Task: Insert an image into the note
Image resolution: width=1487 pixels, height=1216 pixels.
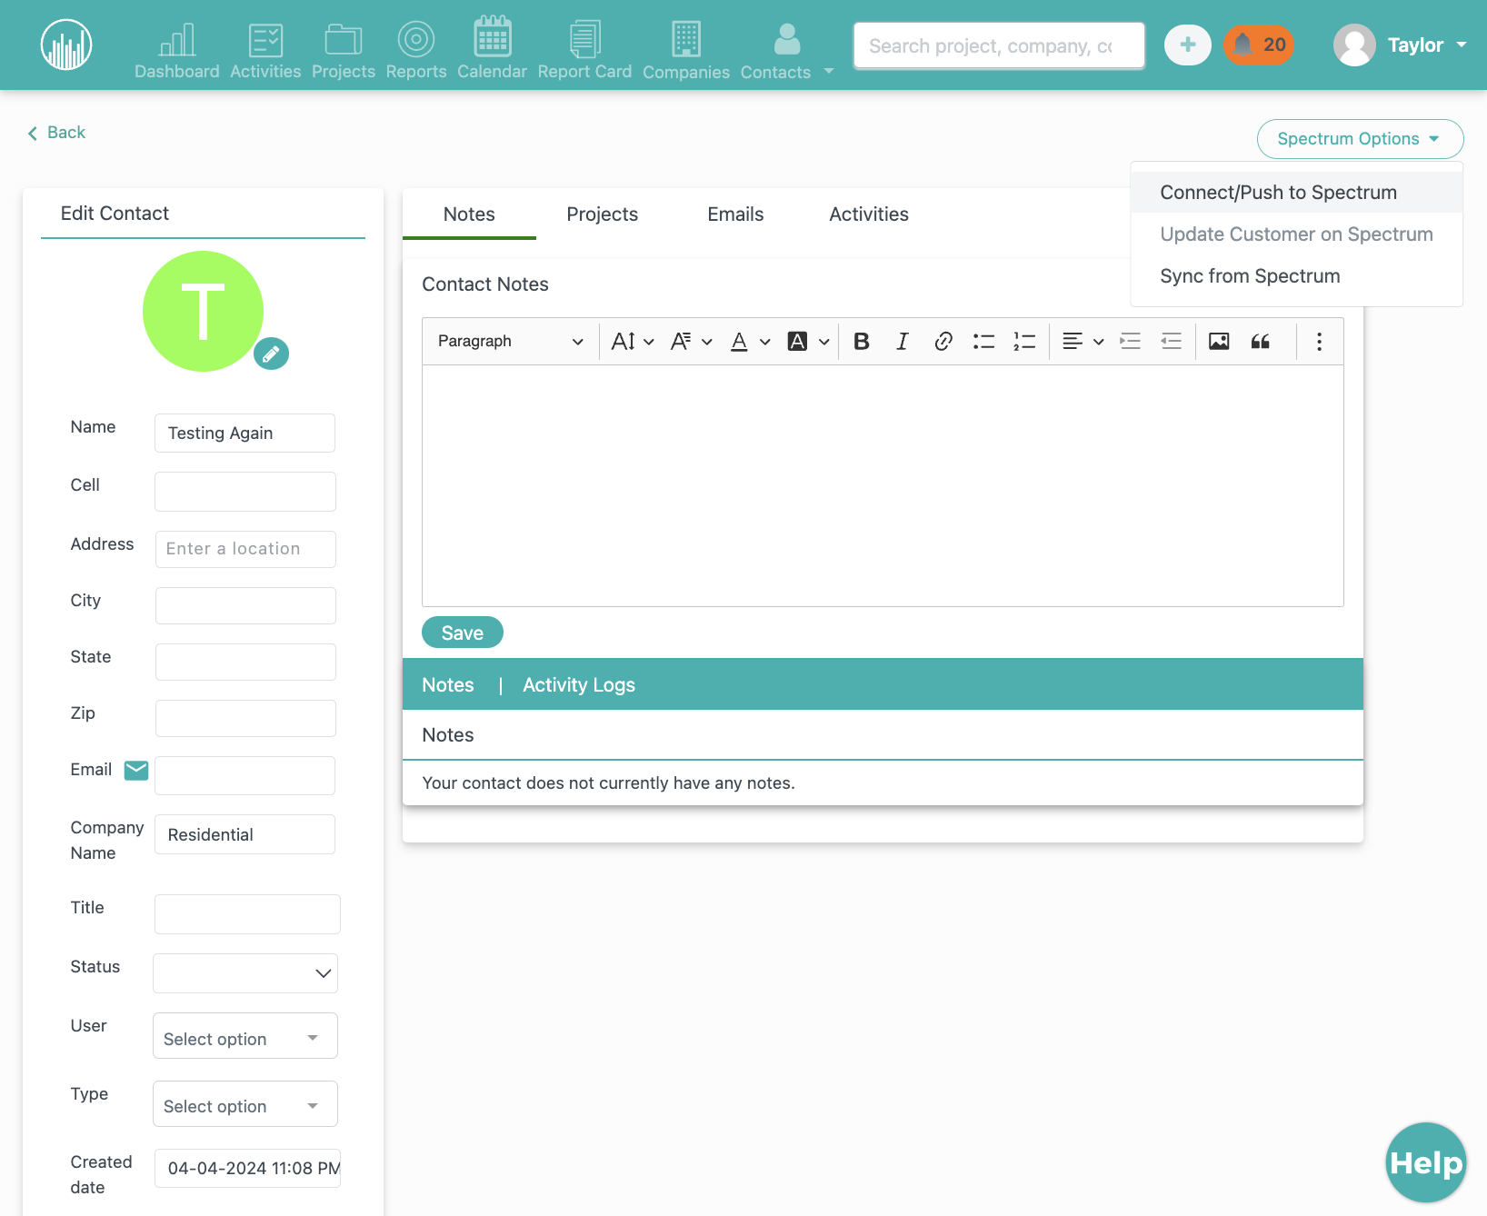Action: (1219, 342)
